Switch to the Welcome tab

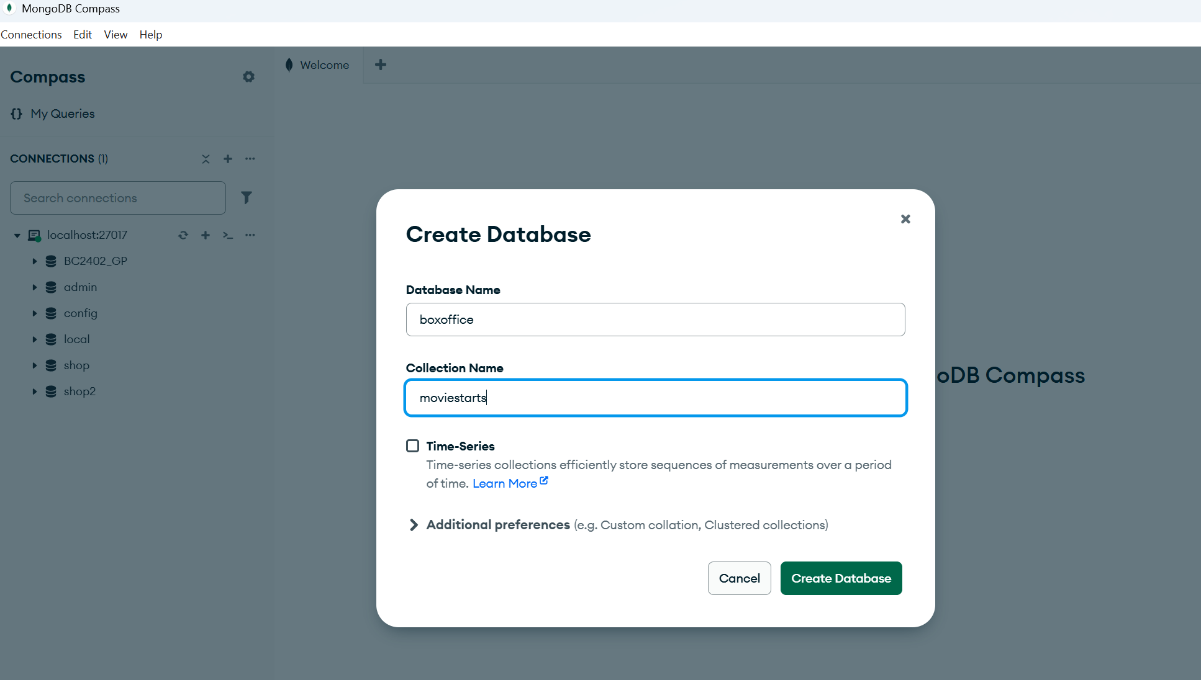pos(318,65)
